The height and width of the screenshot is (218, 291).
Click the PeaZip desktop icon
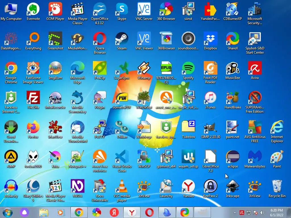click(x=100, y=70)
